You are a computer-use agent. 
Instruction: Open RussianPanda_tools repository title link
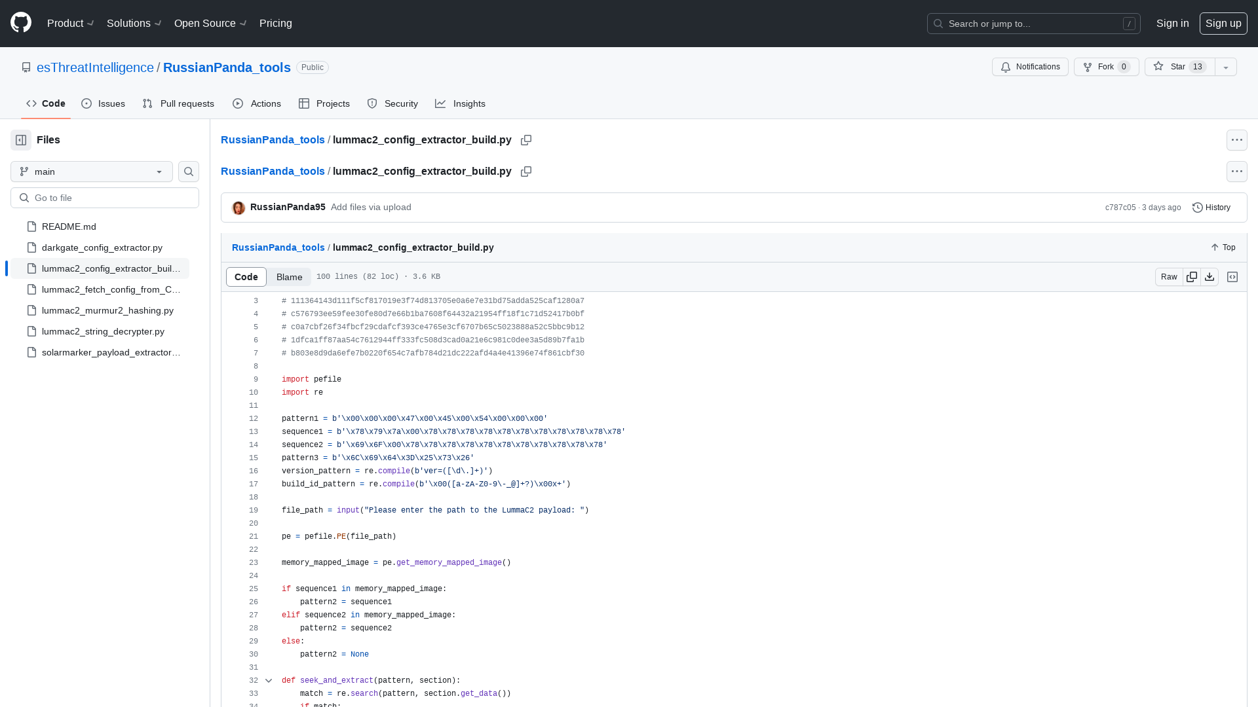227,67
